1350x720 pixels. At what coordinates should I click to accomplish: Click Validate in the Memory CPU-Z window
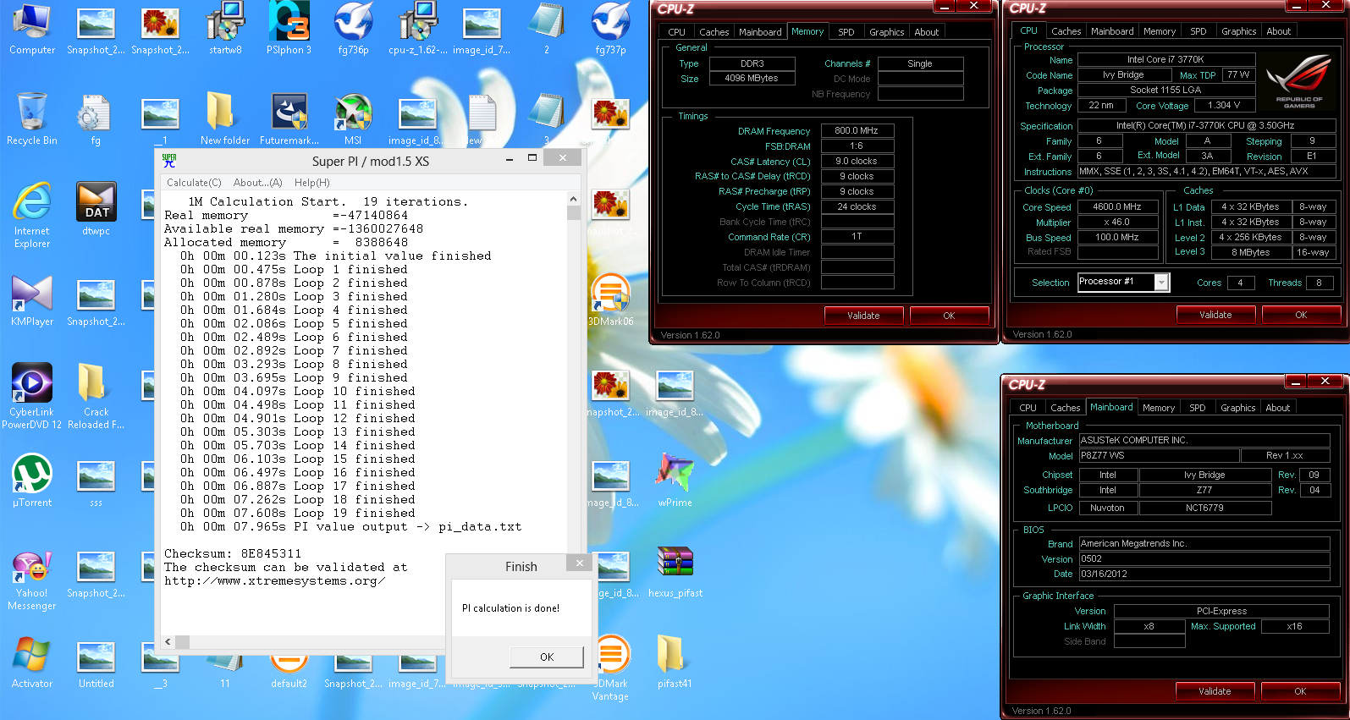pyautogui.click(x=863, y=316)
